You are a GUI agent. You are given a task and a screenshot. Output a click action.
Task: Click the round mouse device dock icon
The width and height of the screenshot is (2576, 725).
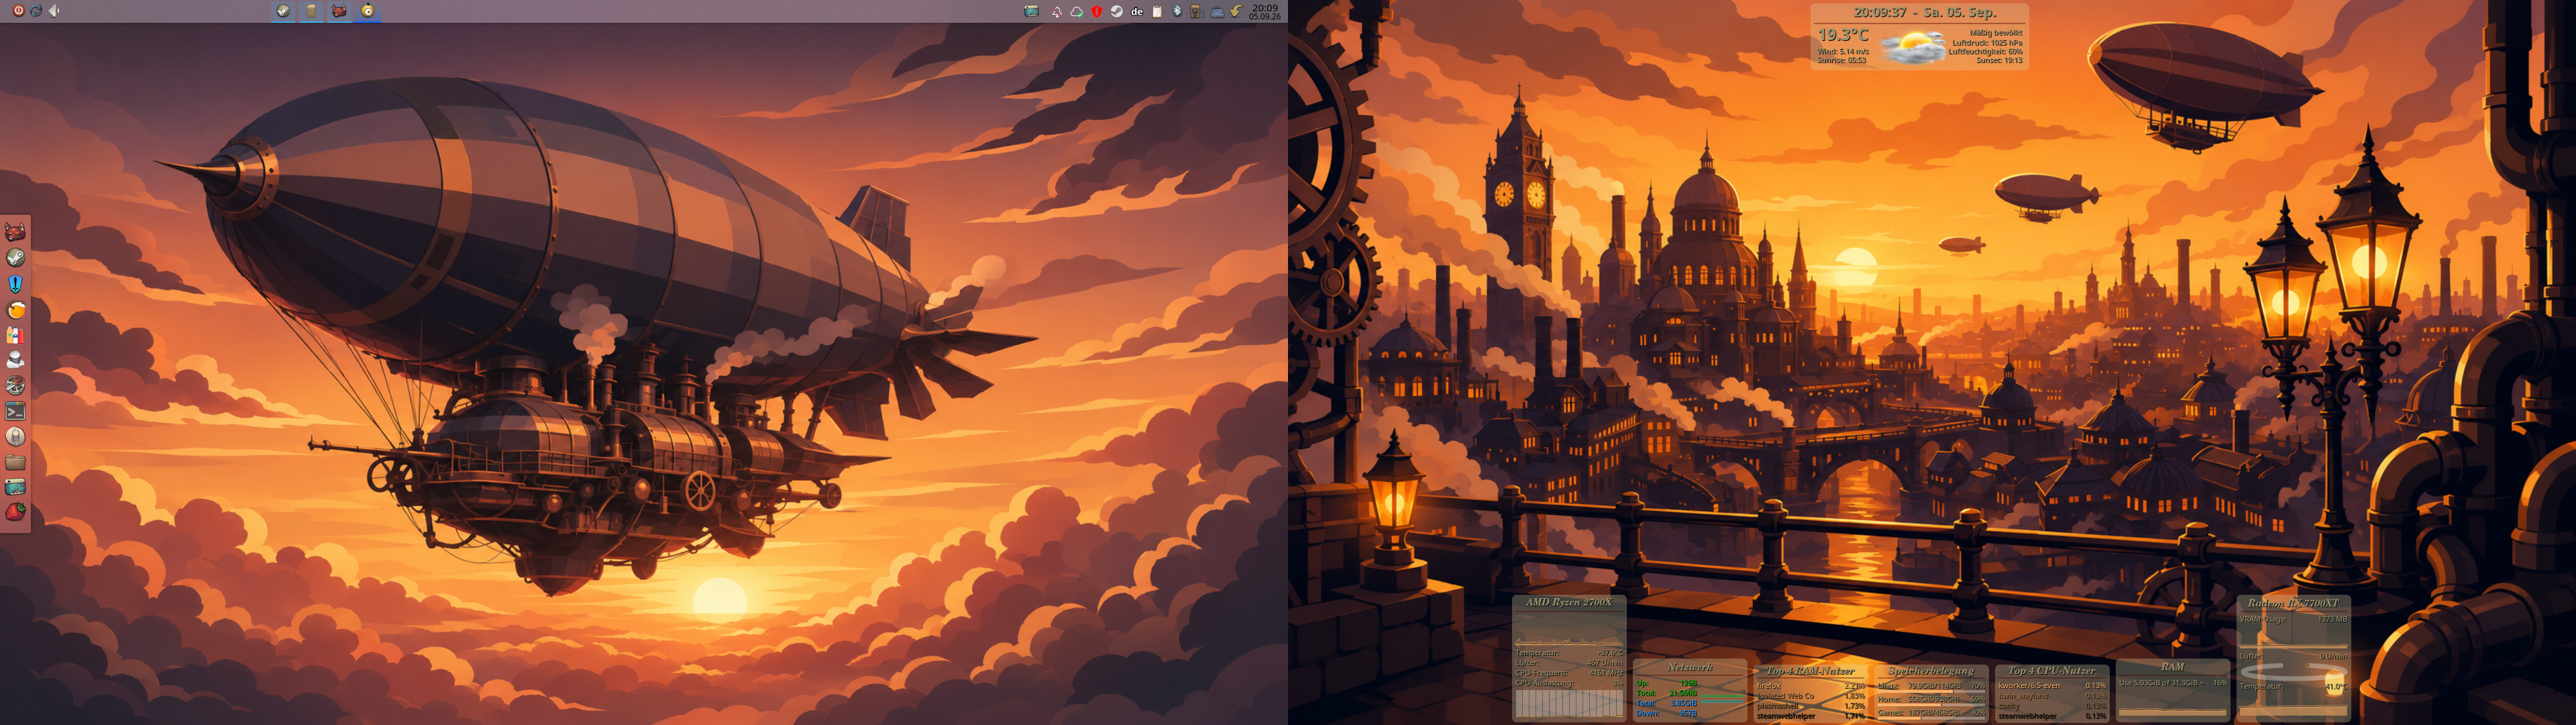click(x=15, y=436)
